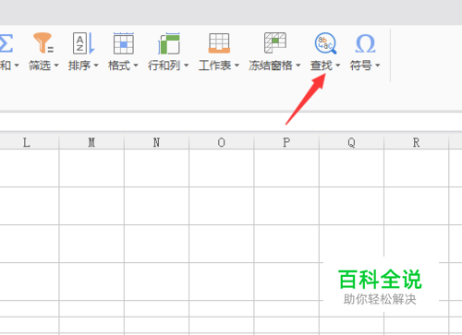Select the first cell in column N

click(x=156, y=168)
